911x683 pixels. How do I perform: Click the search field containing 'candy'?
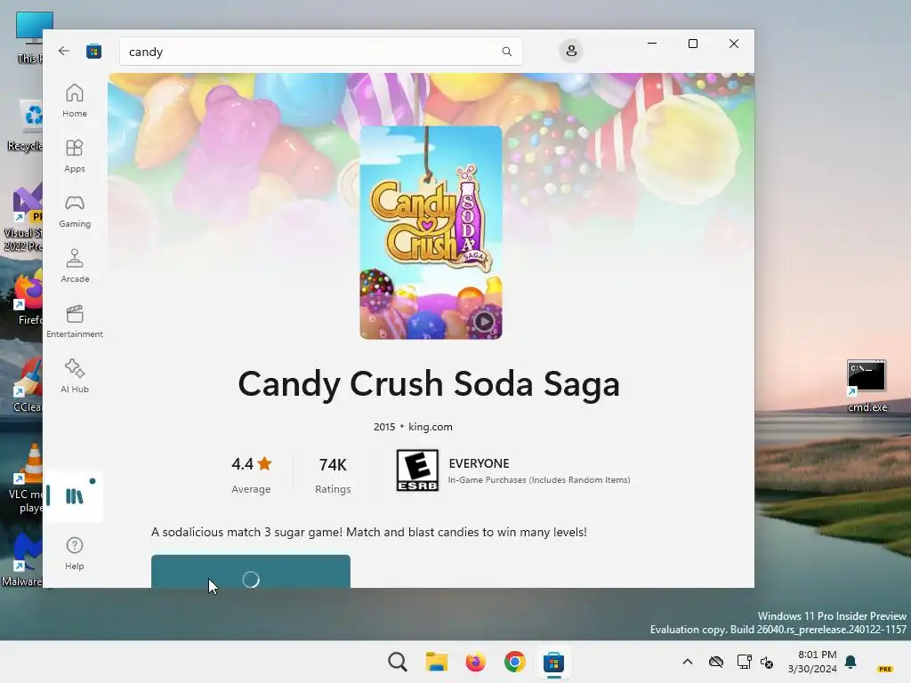(320, 52)
